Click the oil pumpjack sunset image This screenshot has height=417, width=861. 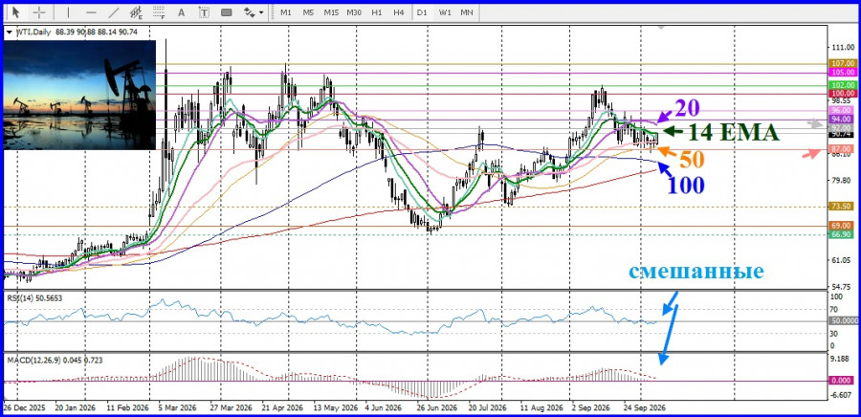point(79,95)
